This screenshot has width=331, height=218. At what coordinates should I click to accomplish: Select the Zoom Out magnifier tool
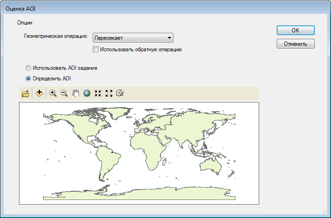(64, 93)
